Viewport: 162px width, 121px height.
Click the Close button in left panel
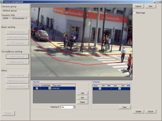[8, 113]
